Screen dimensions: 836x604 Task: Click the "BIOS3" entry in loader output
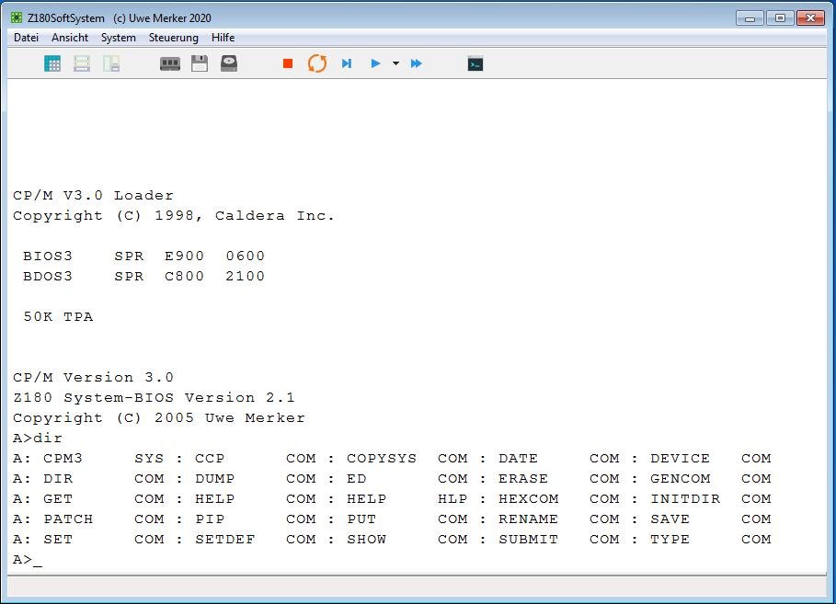pyautogui.click(x=48, y=256)
